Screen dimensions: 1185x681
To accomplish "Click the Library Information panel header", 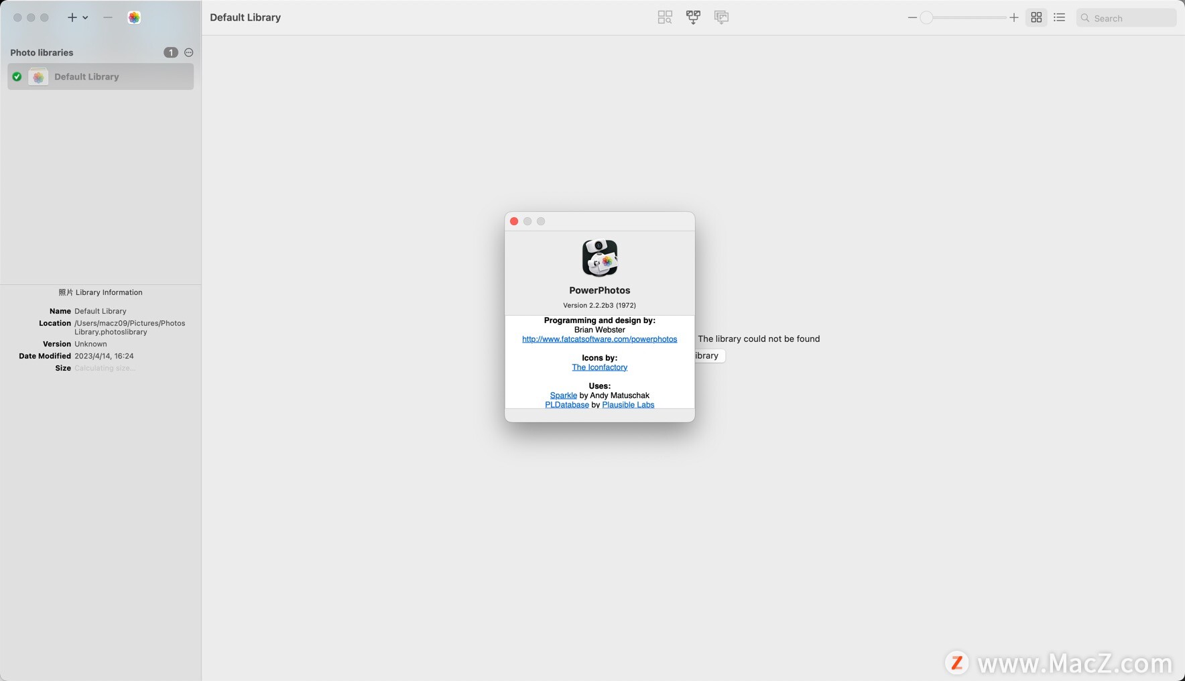I will click(x=101, y=292).
